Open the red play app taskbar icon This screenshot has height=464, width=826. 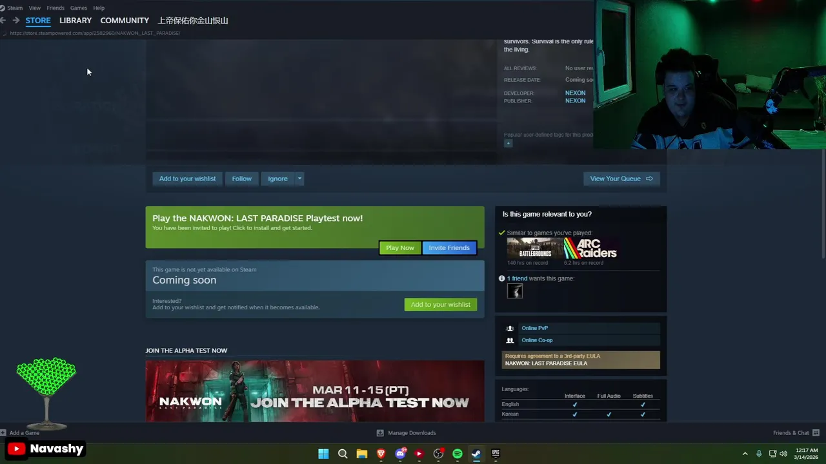pyautogui.click(x=419, y=454)
